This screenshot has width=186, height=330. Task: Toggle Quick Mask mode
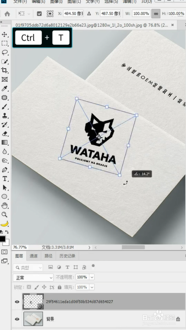[4, 252]
